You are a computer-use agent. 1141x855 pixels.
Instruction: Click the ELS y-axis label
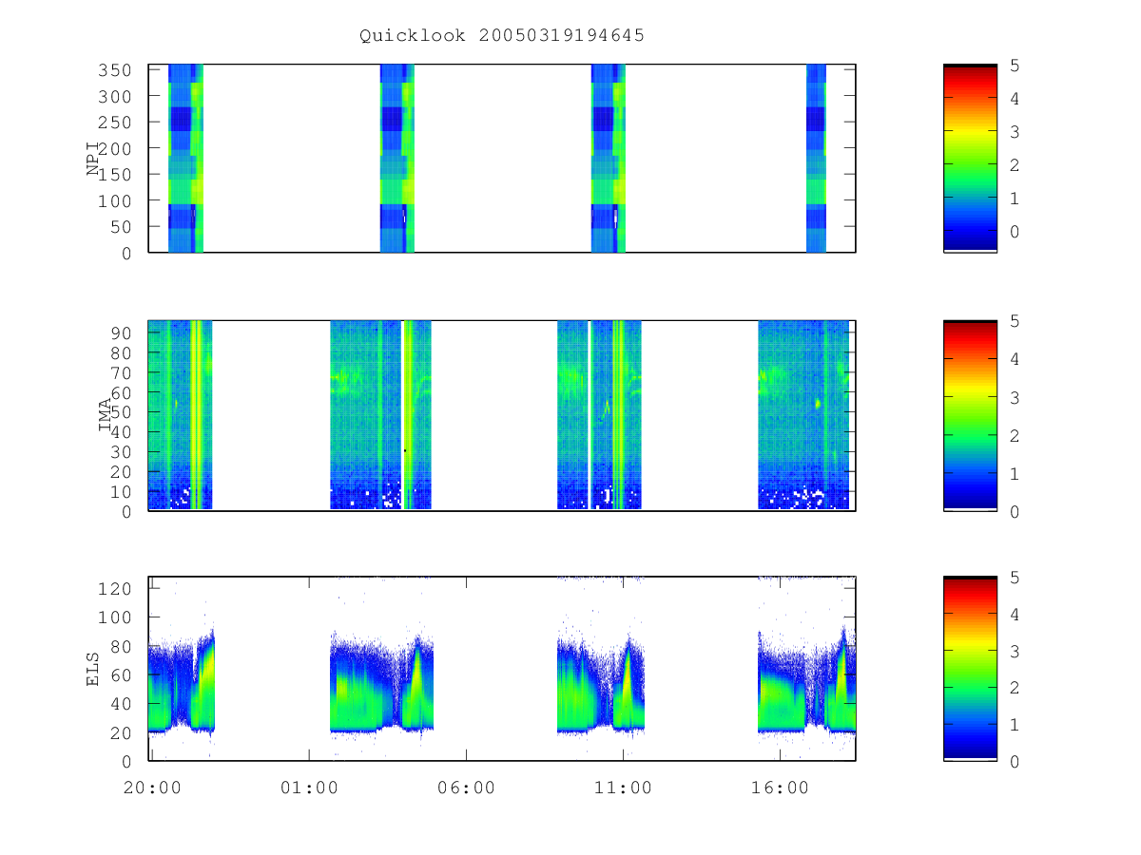[93, 668]
